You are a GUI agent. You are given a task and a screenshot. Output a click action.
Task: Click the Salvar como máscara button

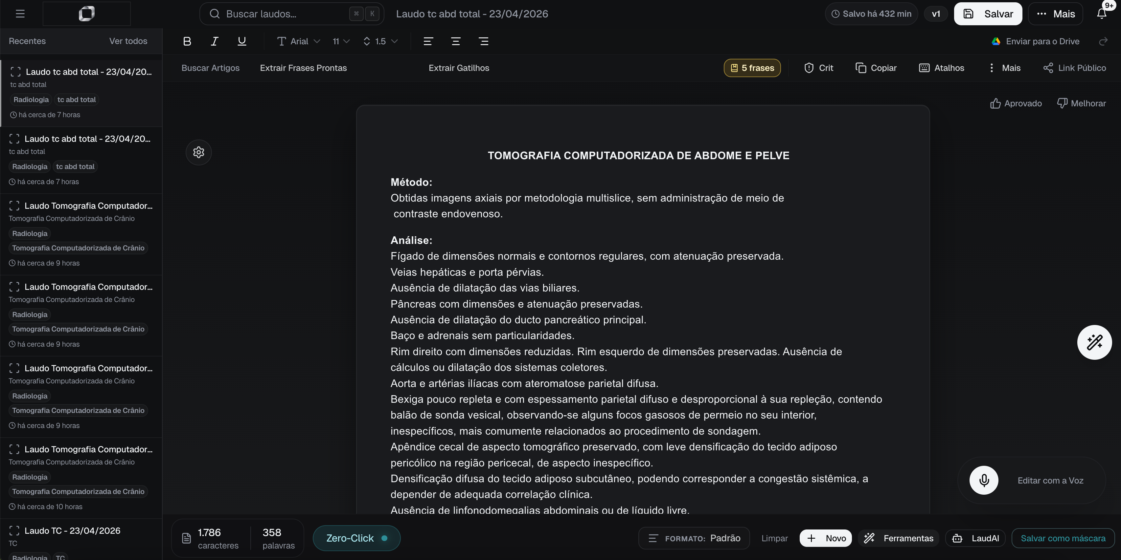coord(1063,538)
